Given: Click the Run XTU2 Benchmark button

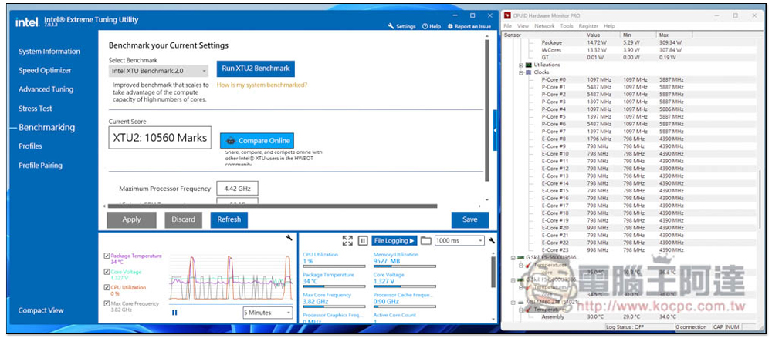Looking at the screenshot, I should 256,69.
